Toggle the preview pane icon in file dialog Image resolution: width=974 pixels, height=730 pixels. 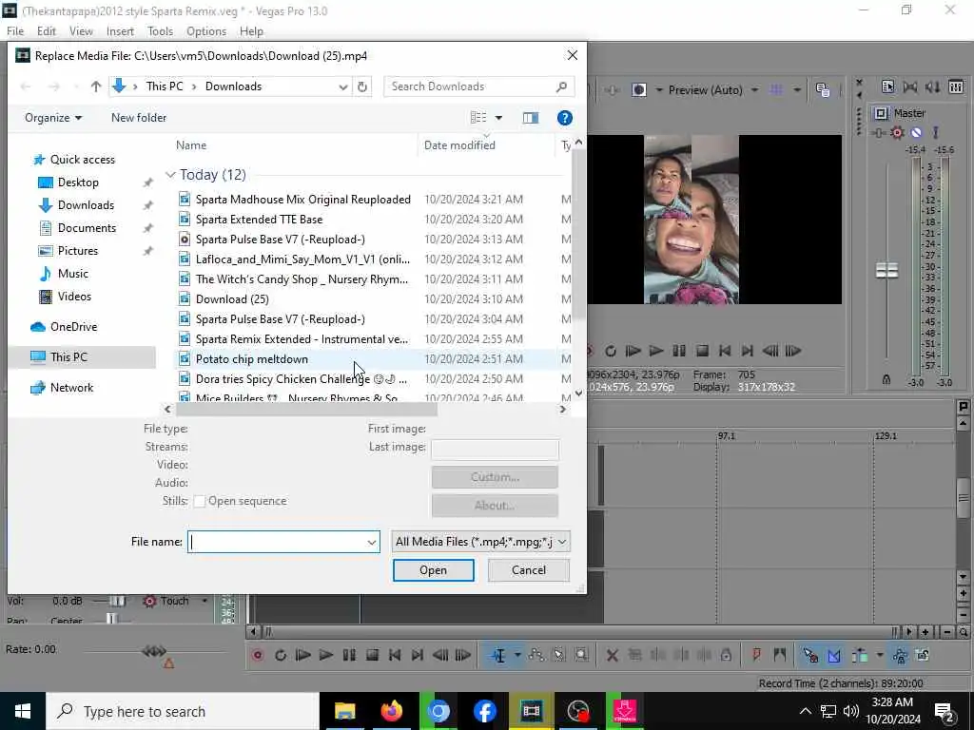pos(531,118)
